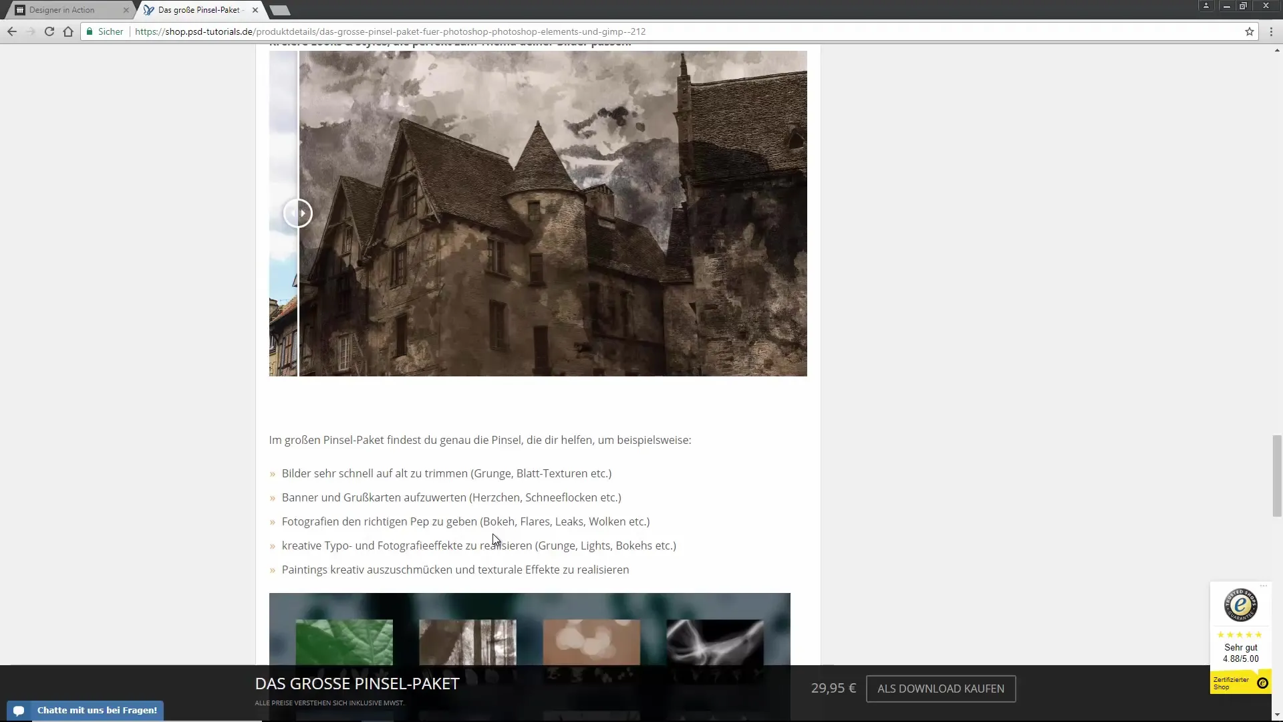Click the DAS GROSSE PINSEL-PAKET heading
This screenshot has width=1283, height=722.
tap(357, 684)
